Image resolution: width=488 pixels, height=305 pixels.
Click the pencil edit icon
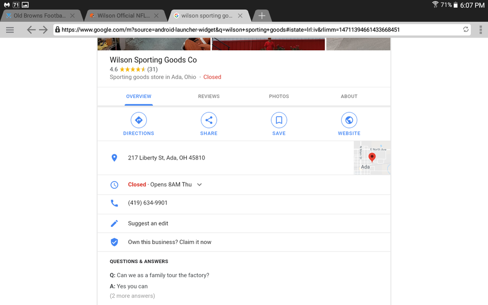tap(114, 224)
